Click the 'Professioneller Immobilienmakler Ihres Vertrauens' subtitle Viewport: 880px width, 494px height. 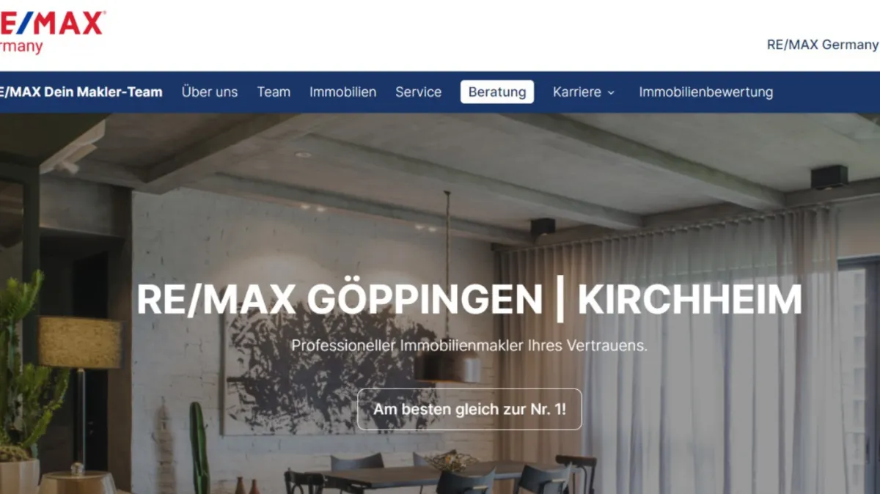[469, 345]
